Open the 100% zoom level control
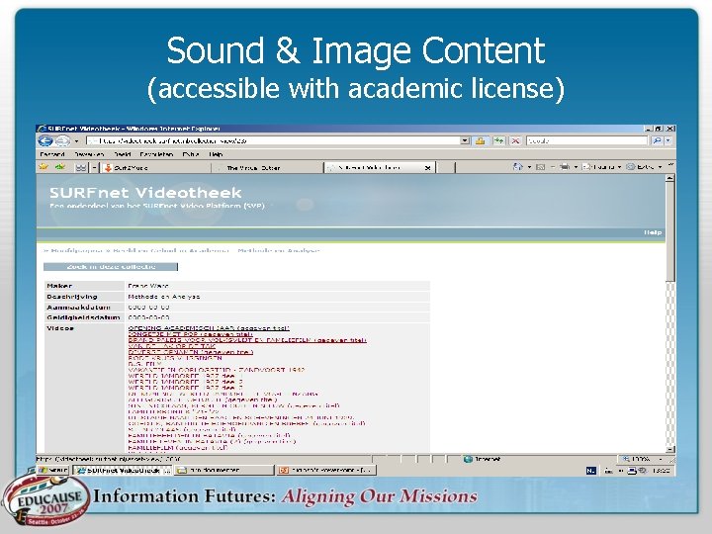The image size is (712, 534). [642, 459]
